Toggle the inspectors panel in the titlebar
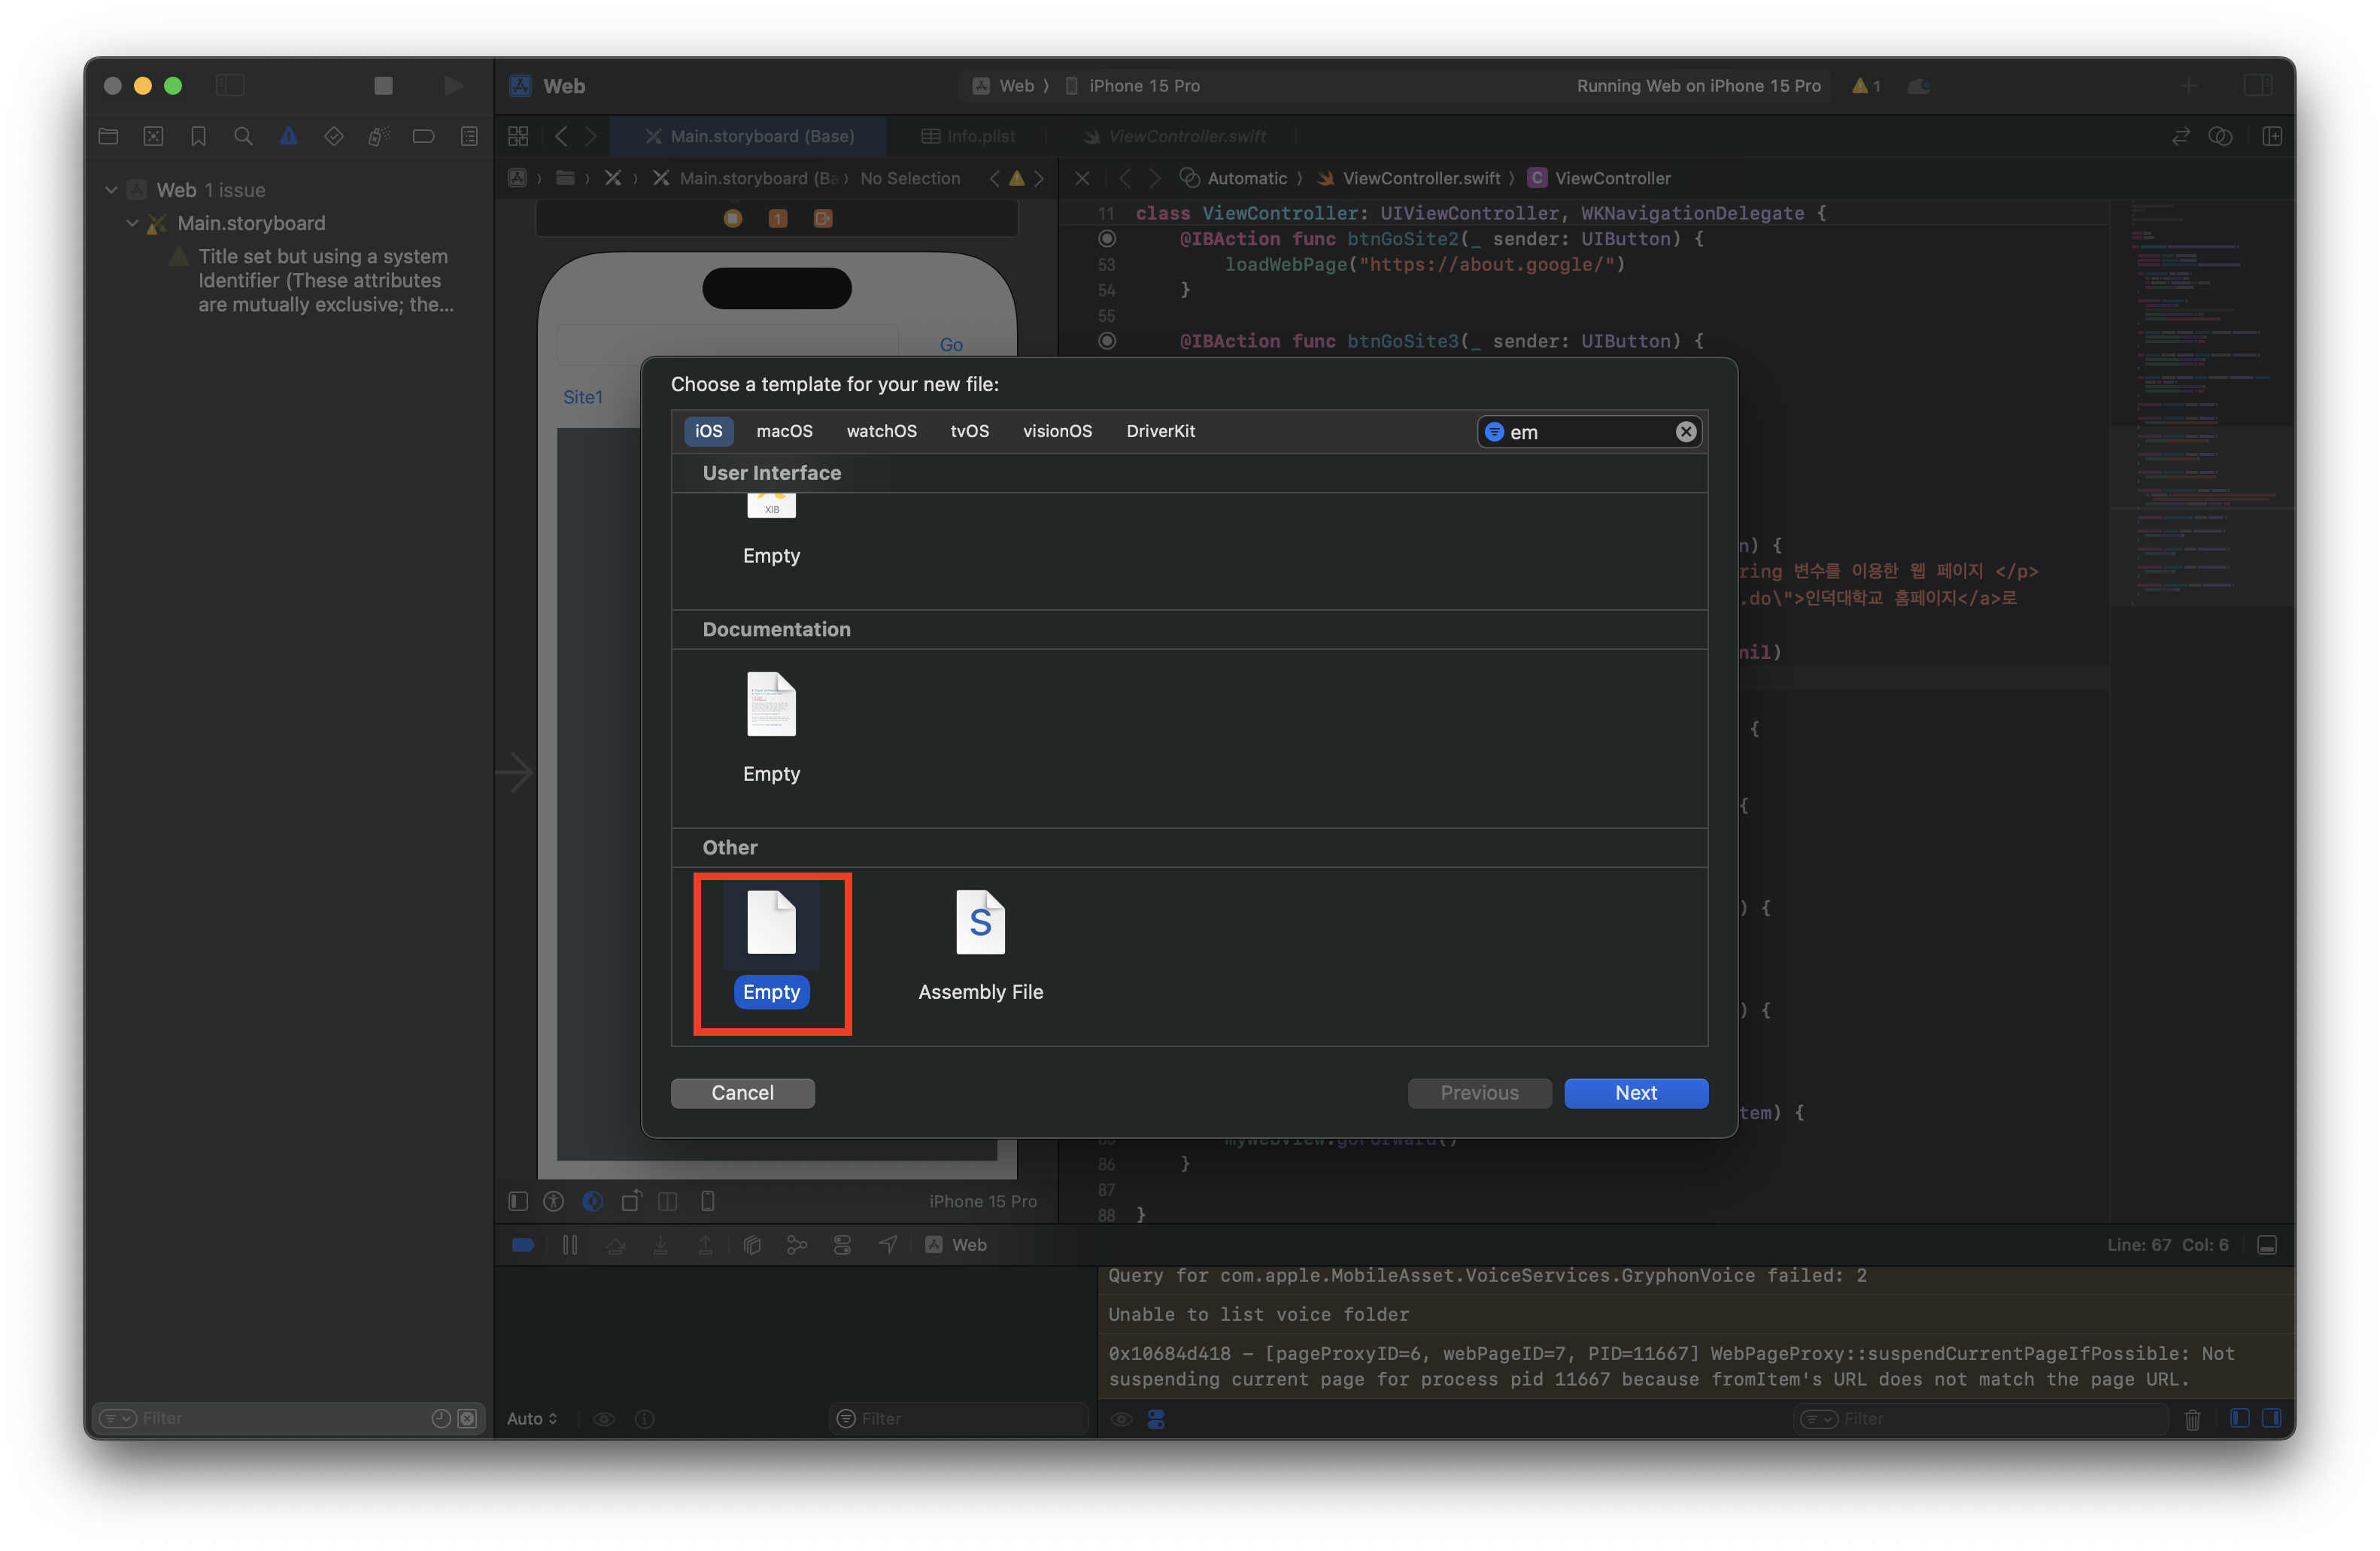Screen dimensions: 2380x1551 point(2258,86)
